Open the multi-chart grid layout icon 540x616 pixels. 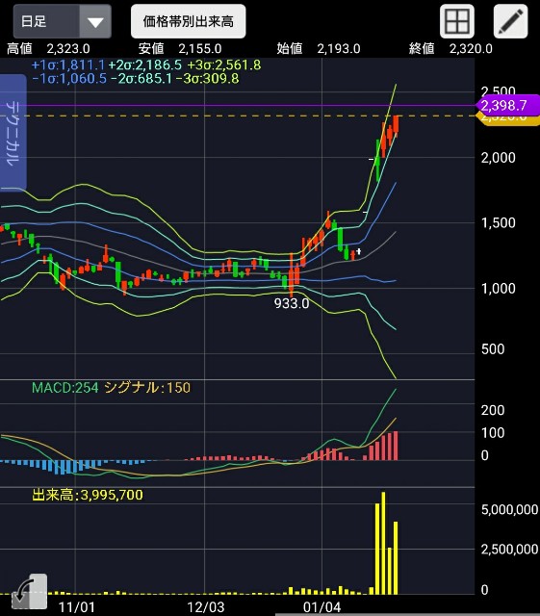(x=456, y=21)
